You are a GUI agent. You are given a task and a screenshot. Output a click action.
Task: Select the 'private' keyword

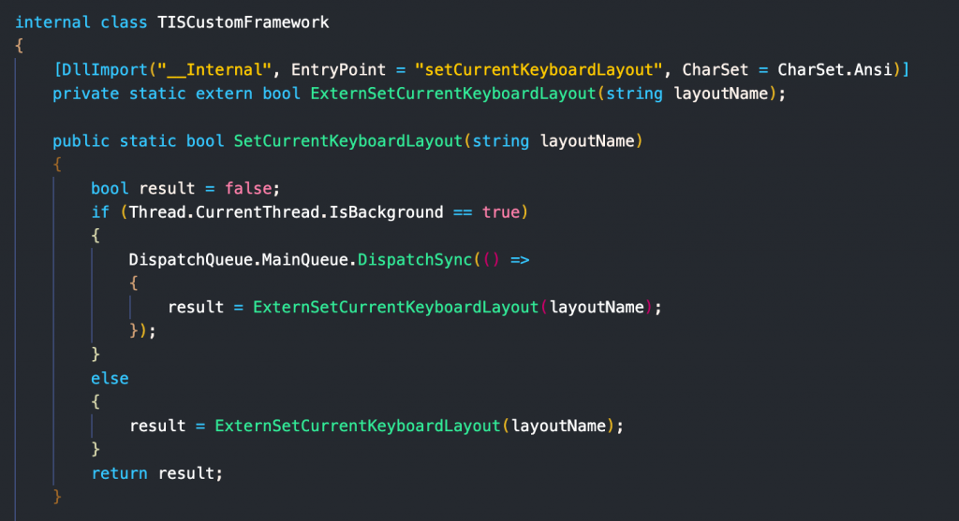(x=85, y=94)
